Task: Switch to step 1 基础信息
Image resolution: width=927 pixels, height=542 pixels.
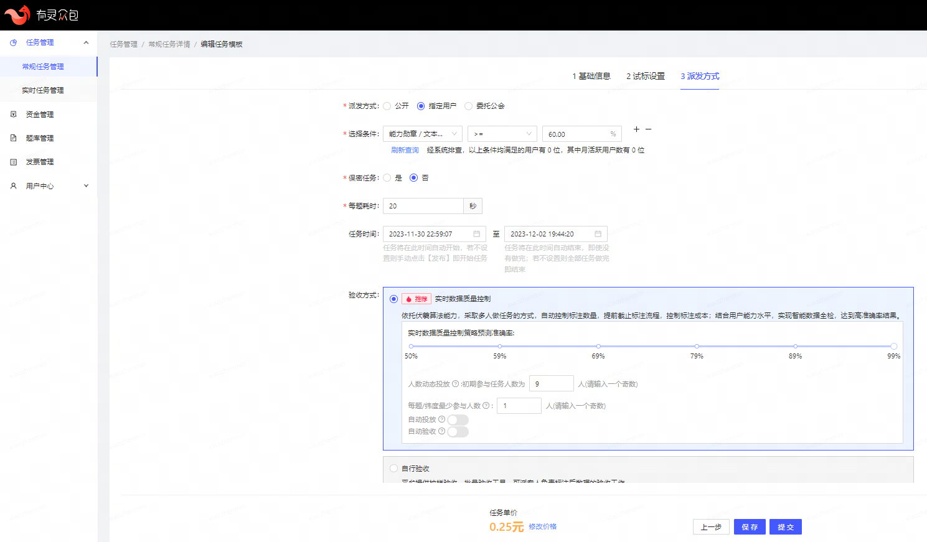Action: [x=591, y=76]
